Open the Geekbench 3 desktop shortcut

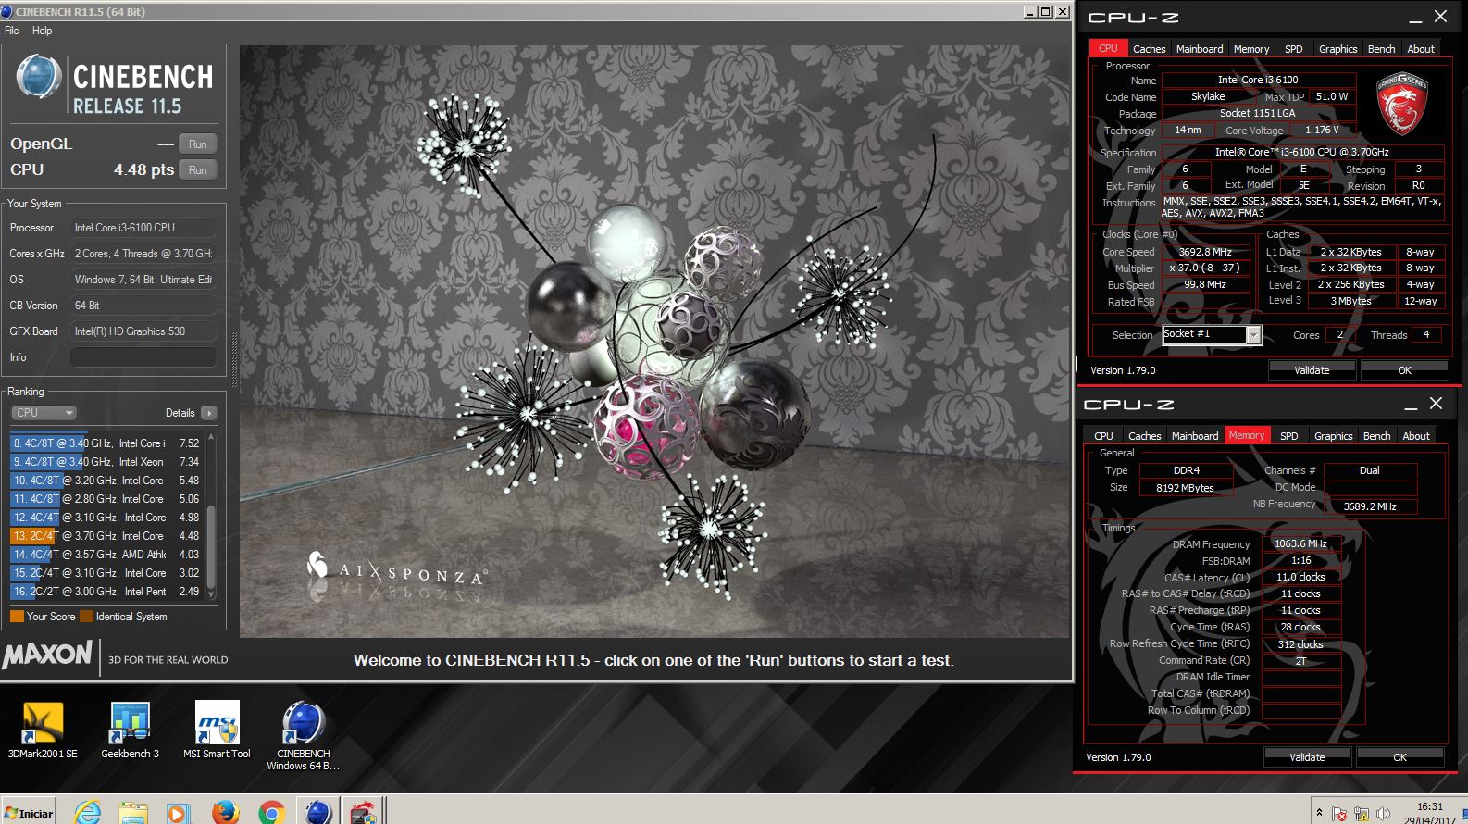[x=130, y=730]
